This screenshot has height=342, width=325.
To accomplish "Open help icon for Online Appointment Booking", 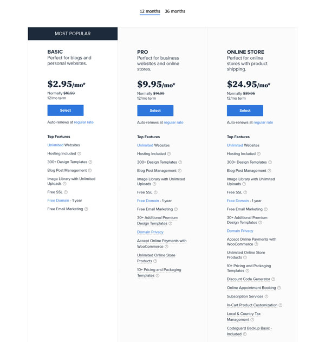I will [279, 288].
